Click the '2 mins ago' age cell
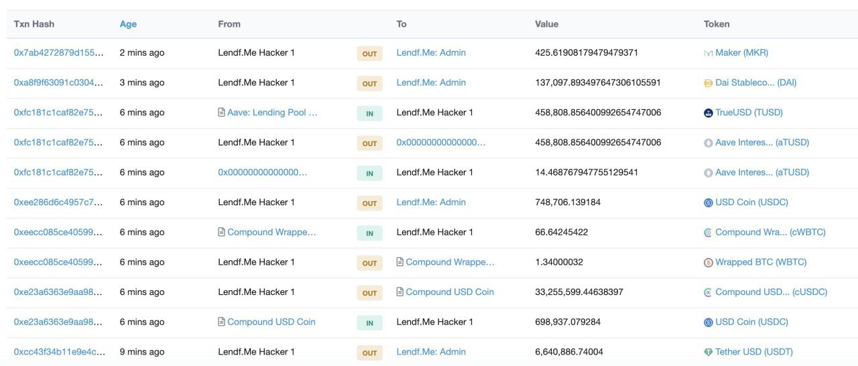This screenshot has height=366, width=858. [x=142, y=53]
